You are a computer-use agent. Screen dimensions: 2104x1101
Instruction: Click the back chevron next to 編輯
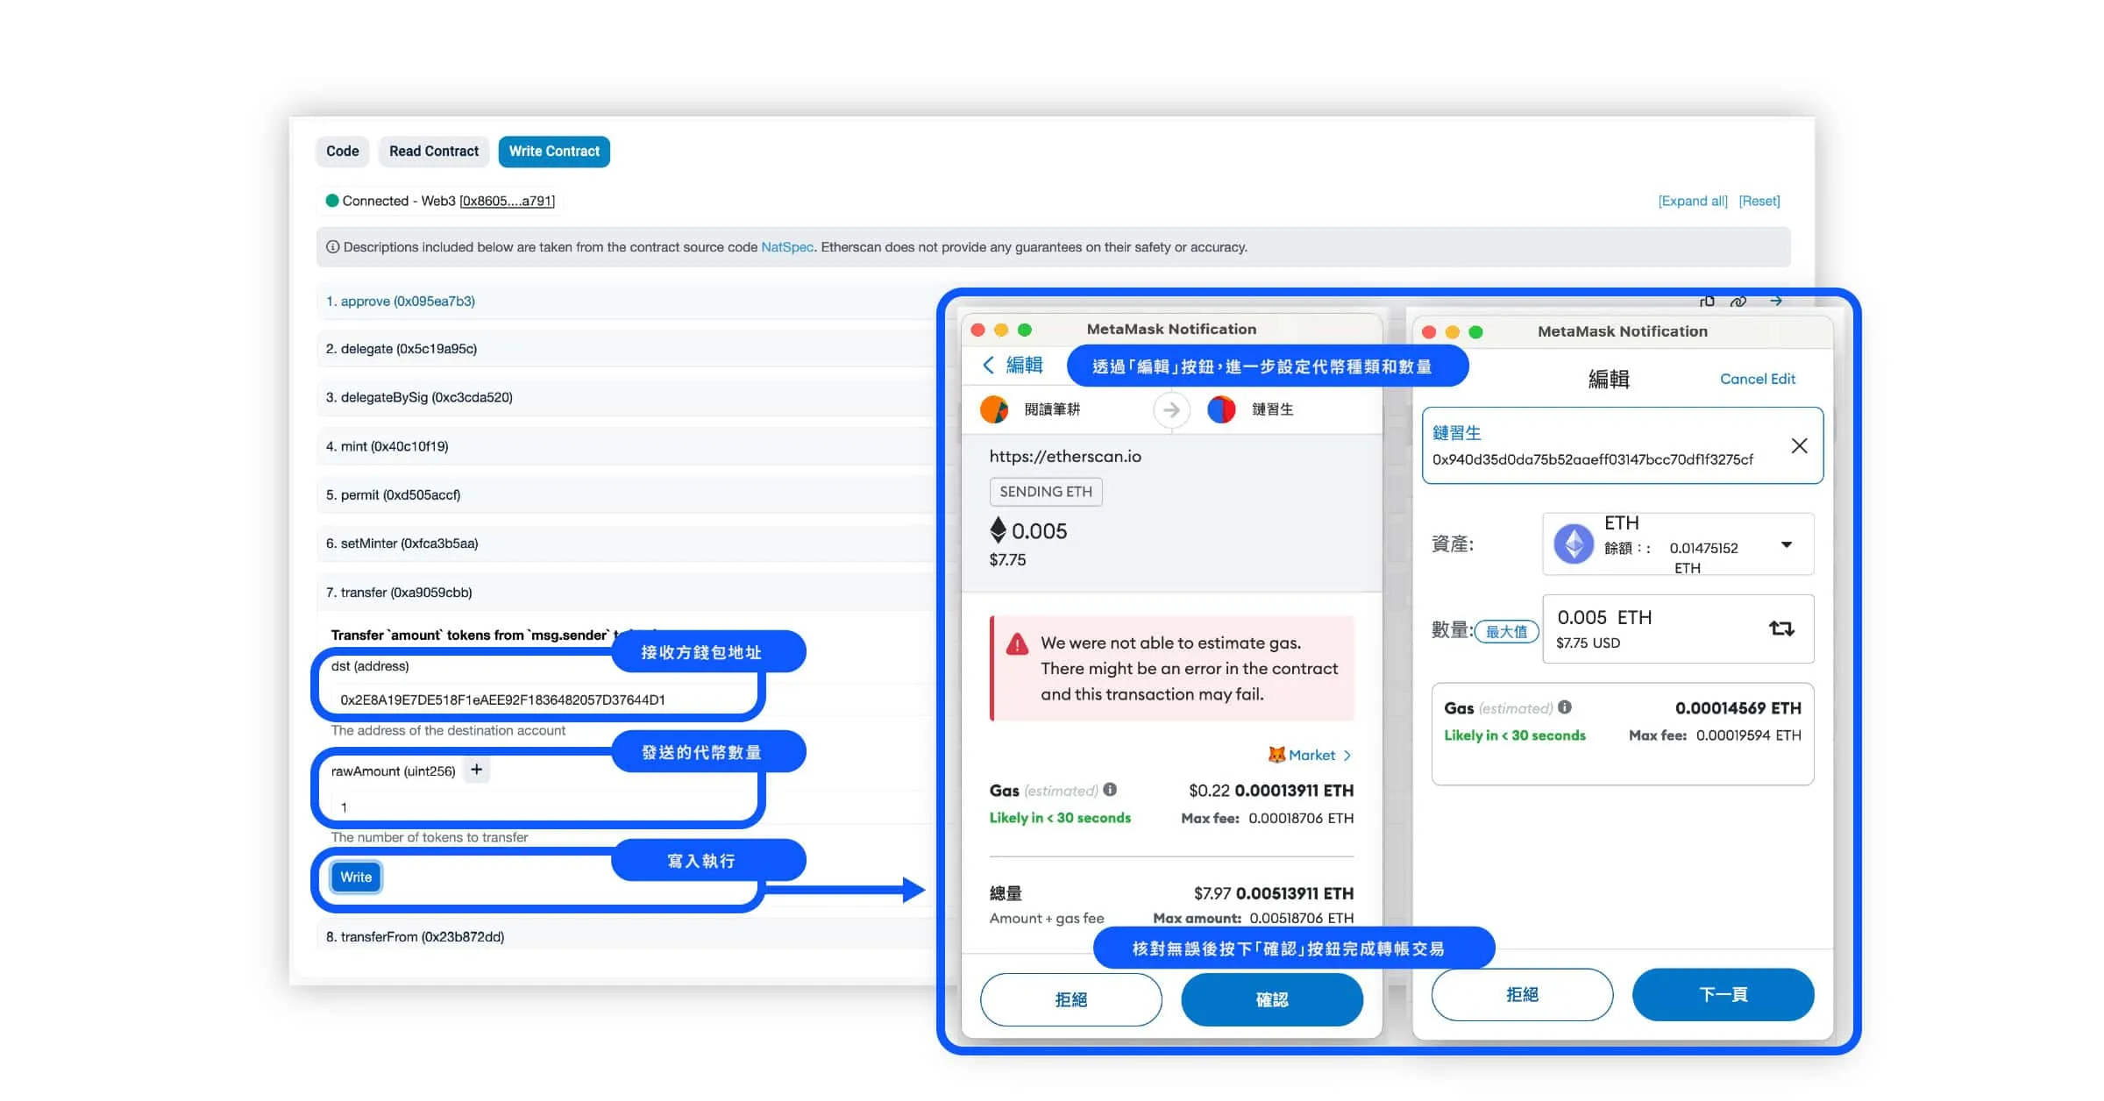click(x=988, y=365)
